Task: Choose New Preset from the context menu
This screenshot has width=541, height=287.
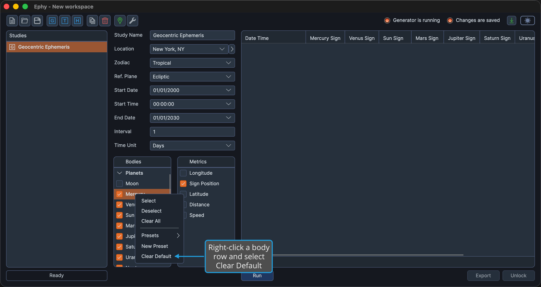Action: tap(159, 246)
